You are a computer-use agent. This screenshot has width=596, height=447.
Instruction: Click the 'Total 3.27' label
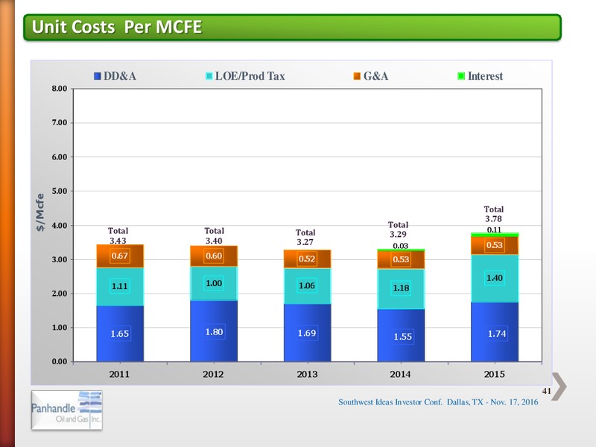click(x=305, y=237)
